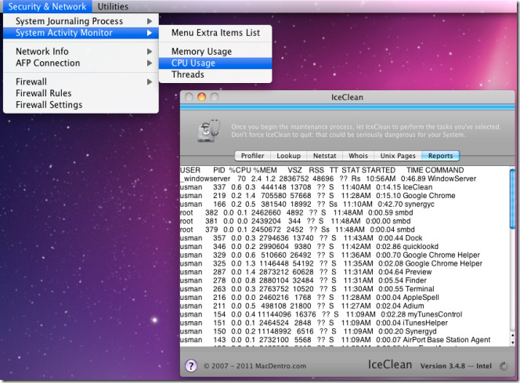Click the Terminal process row
Image resolution: width=520 pixels, height=383 pixels.
(345, 289)
